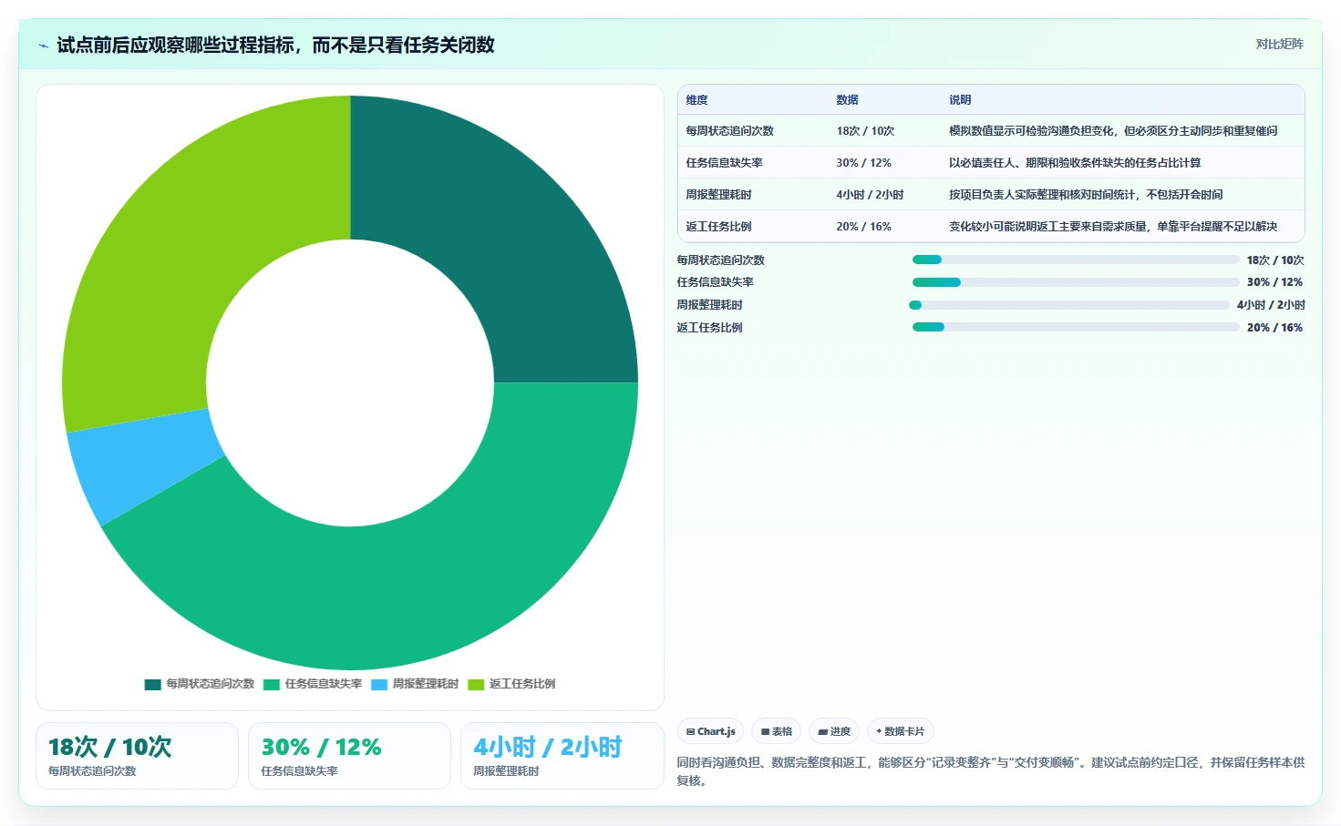Click the 返工任务比例 legend label
Viewport: 1341px width, 826px height.
click(522, 684)
